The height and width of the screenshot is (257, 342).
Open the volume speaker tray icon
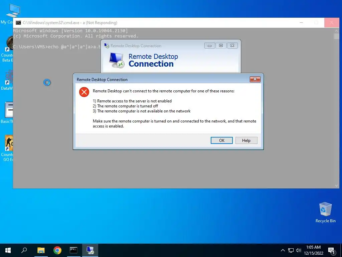pyautogui.click(x=299, y=250)
